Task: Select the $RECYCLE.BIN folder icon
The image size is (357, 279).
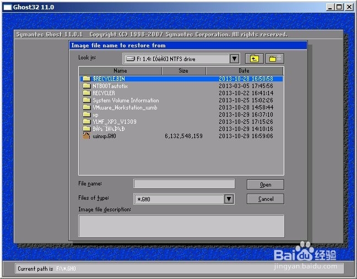Action: (86, 79)
